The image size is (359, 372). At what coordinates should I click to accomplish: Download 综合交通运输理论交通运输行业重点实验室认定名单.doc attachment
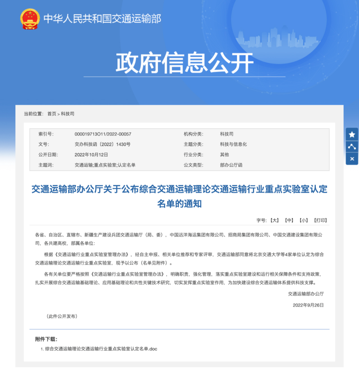[x=101, y=349]
